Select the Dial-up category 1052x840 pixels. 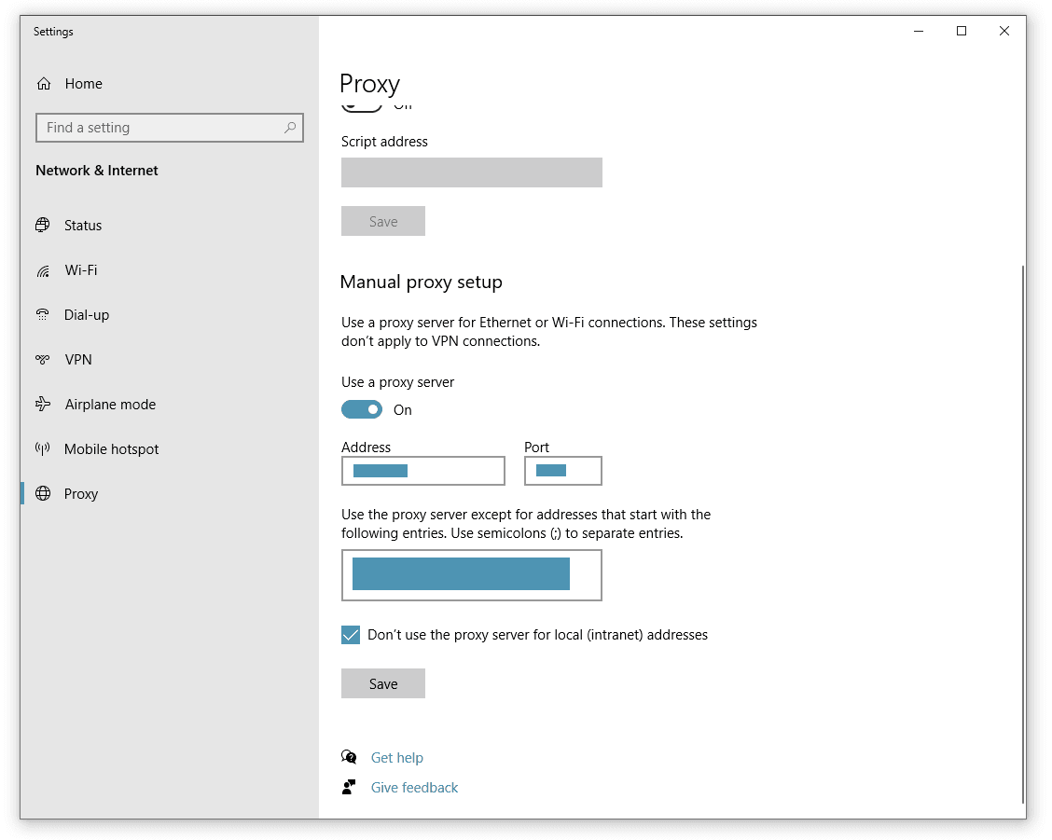coord(87,315)
